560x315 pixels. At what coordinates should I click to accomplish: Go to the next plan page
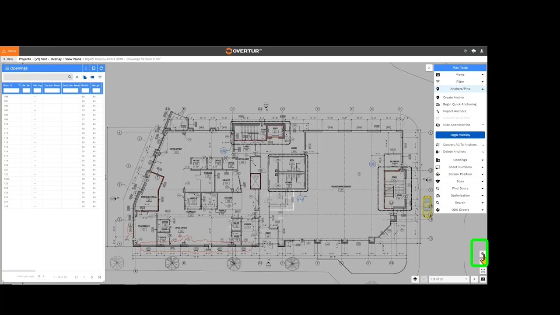(474, 279)
